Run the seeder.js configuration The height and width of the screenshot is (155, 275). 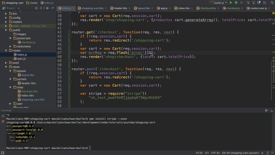[x=231, y=3]
